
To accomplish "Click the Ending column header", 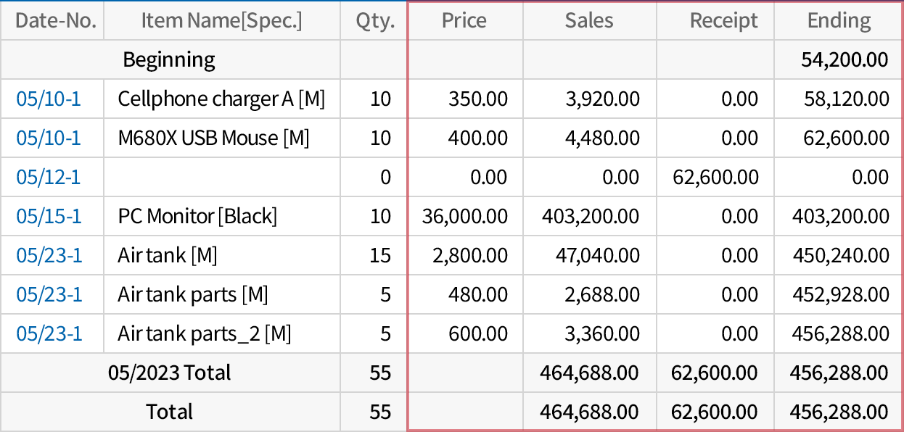I will pos(839,21).
